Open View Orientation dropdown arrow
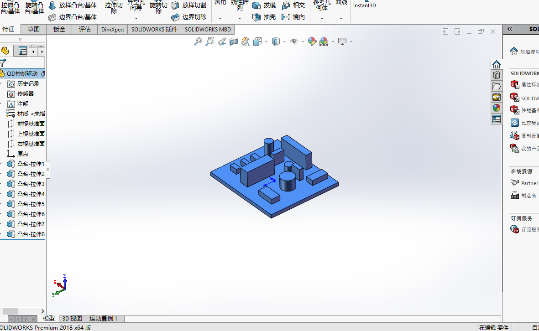 coord(267,42)
